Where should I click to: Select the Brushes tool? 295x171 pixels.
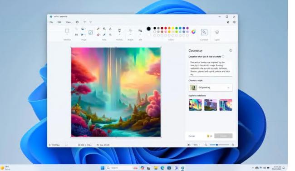click(119, 30)
